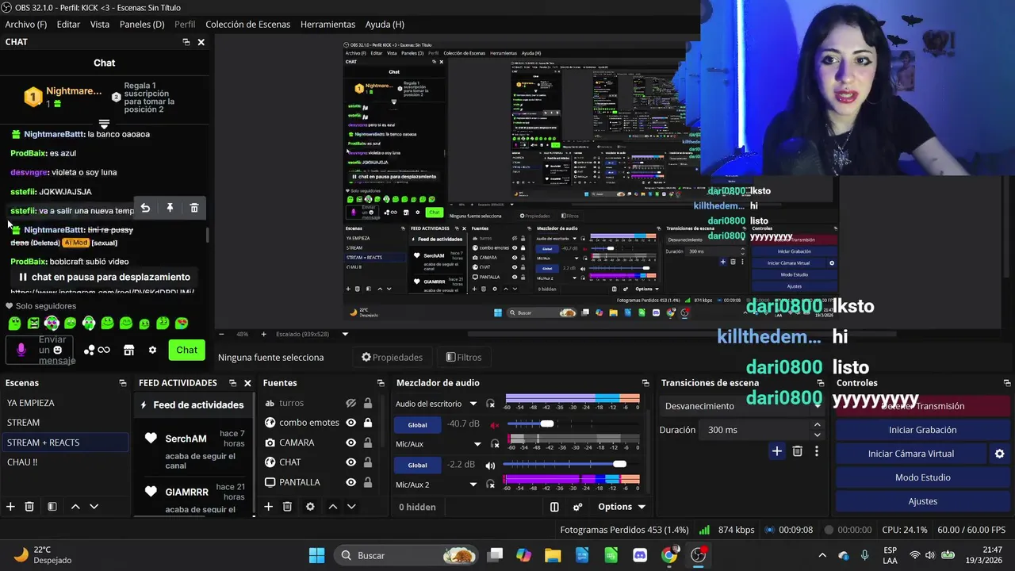The width and height of the screenshot is (1015, 571).
Task: Show hidden system tray icons chevron
Action: (x=822, y=556)
